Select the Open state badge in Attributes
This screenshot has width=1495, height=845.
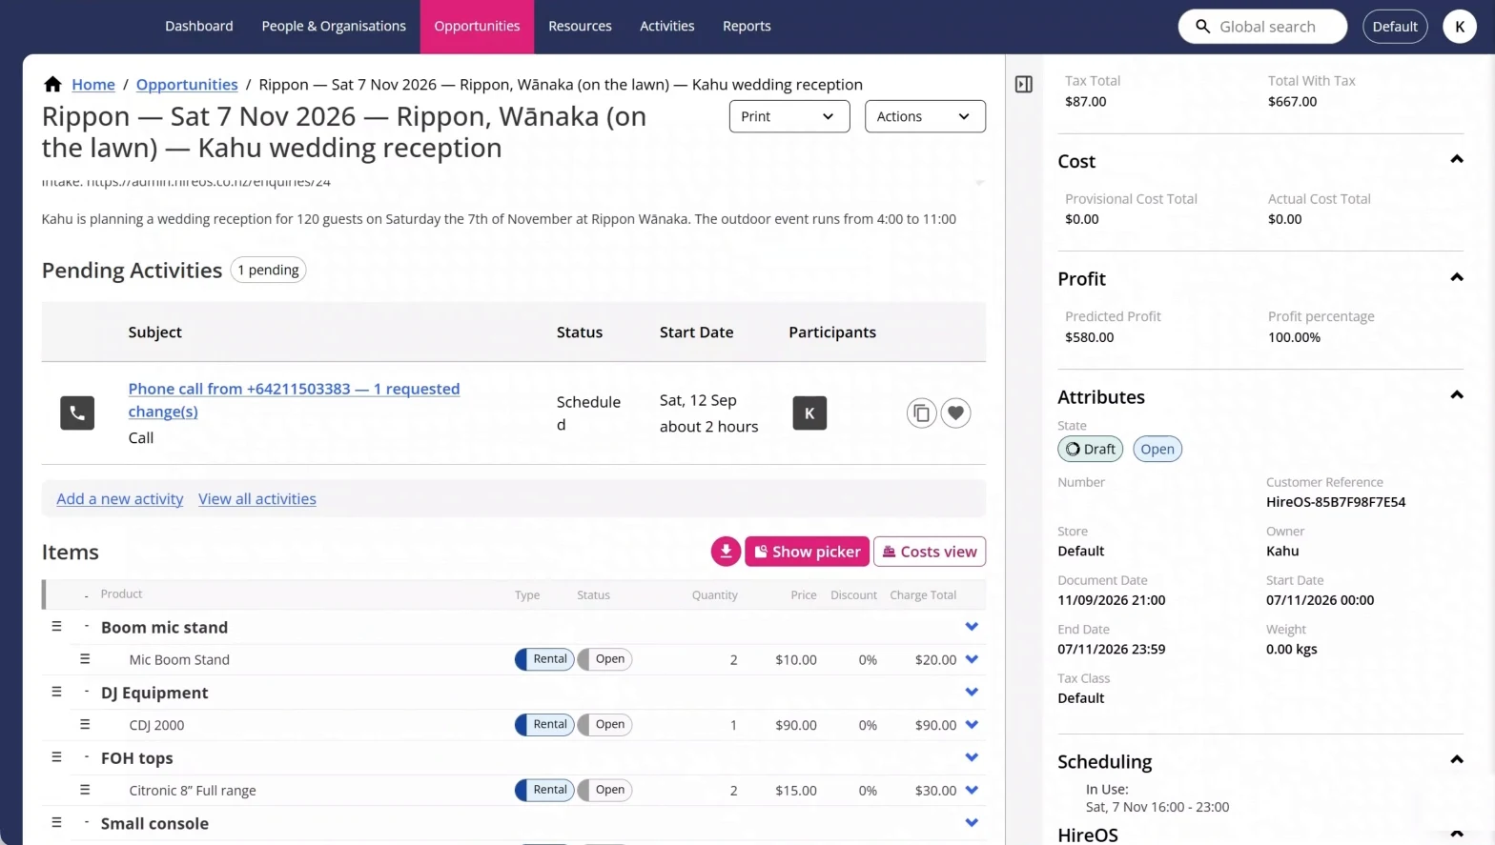click(x=1157, y=449)
